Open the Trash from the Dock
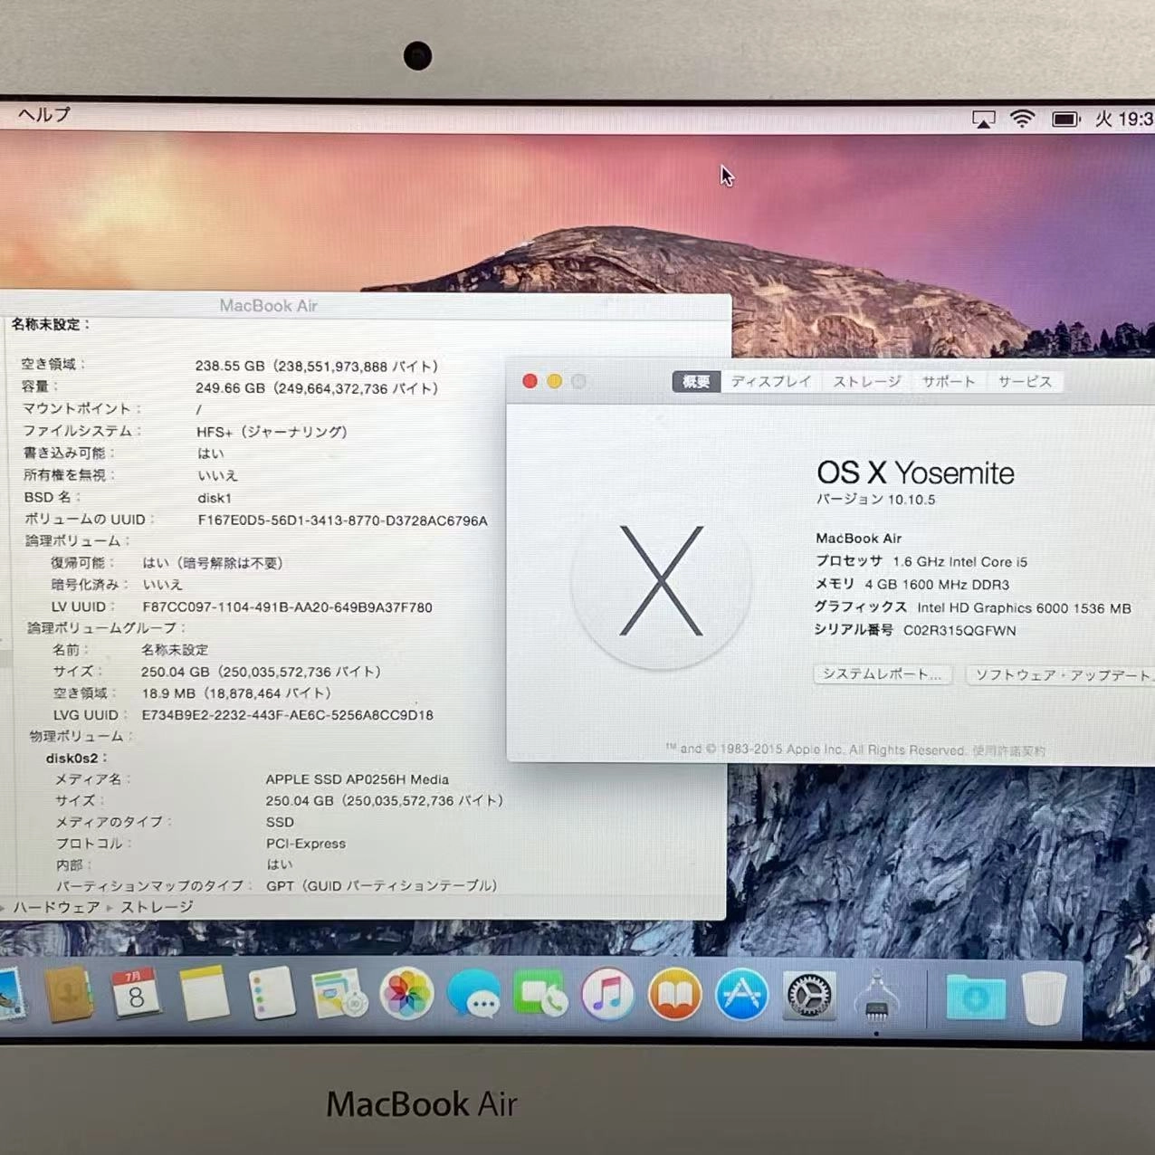Image resolution: width=1155 pixels, height=1155 pixels. 1044,996
